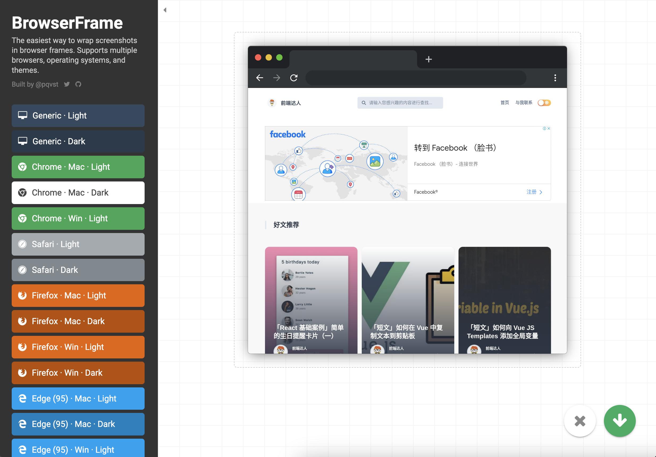Viewport: 656px width, 457px height.
Task: Open the three-dot browser menu
Action: coord(555,78)
